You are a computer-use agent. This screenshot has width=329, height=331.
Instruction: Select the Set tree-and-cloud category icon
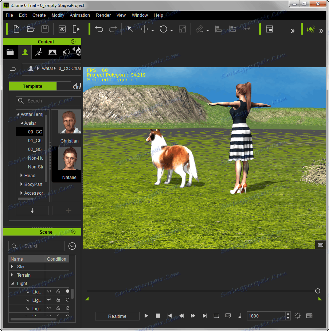[66, 52]
